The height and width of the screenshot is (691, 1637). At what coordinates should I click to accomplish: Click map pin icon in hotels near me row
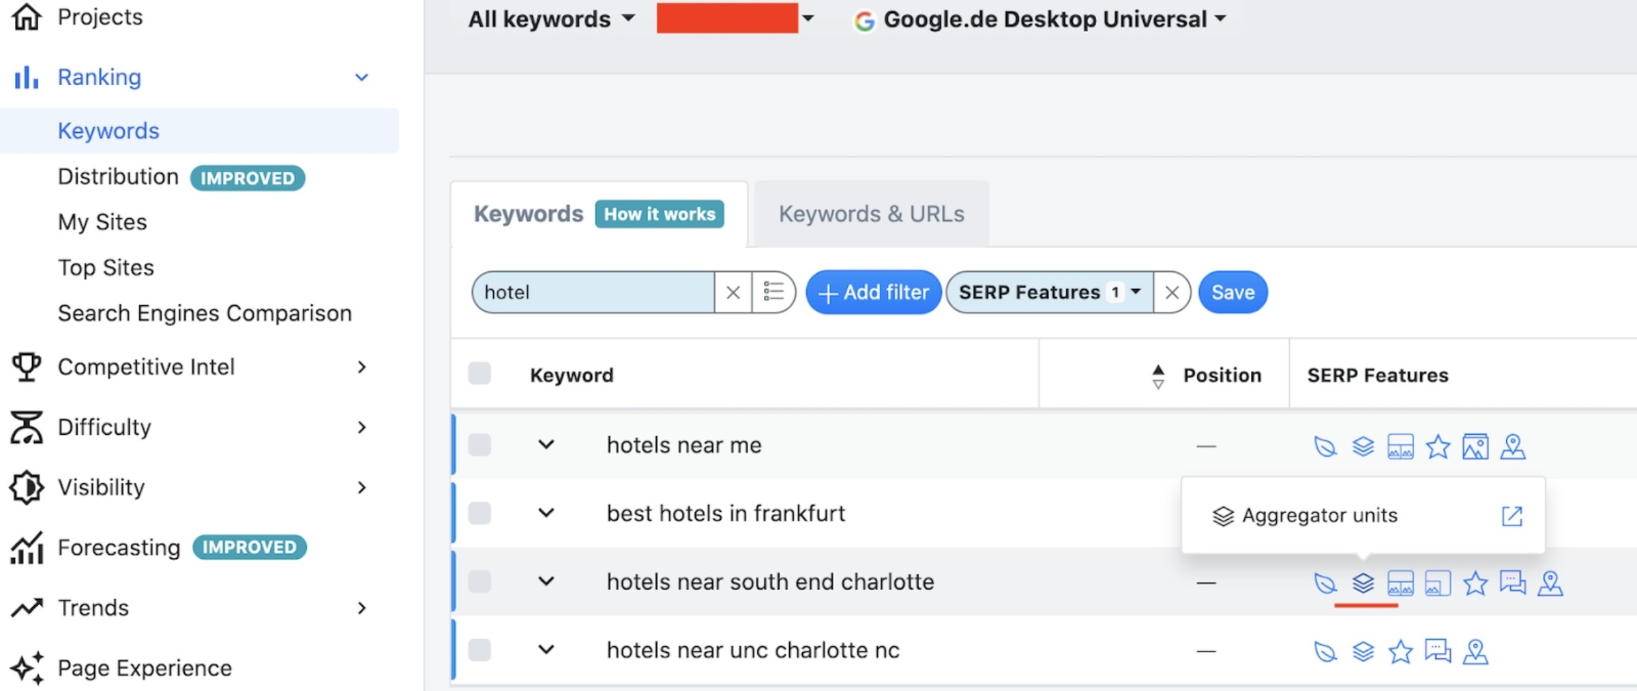(1513, 447)
